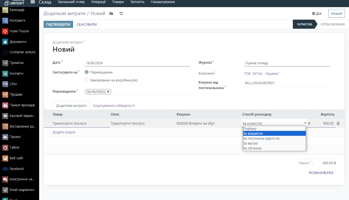Choose За поточною вартістю option
This screenshot has width=349, height=200.
click(x=261, y=139)
